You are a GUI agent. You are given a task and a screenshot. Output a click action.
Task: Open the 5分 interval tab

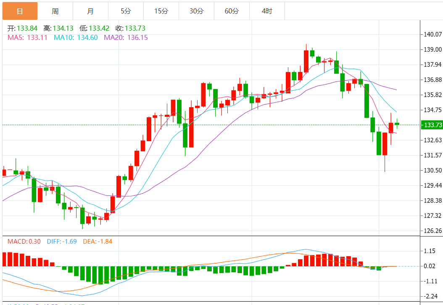[126, 11]
